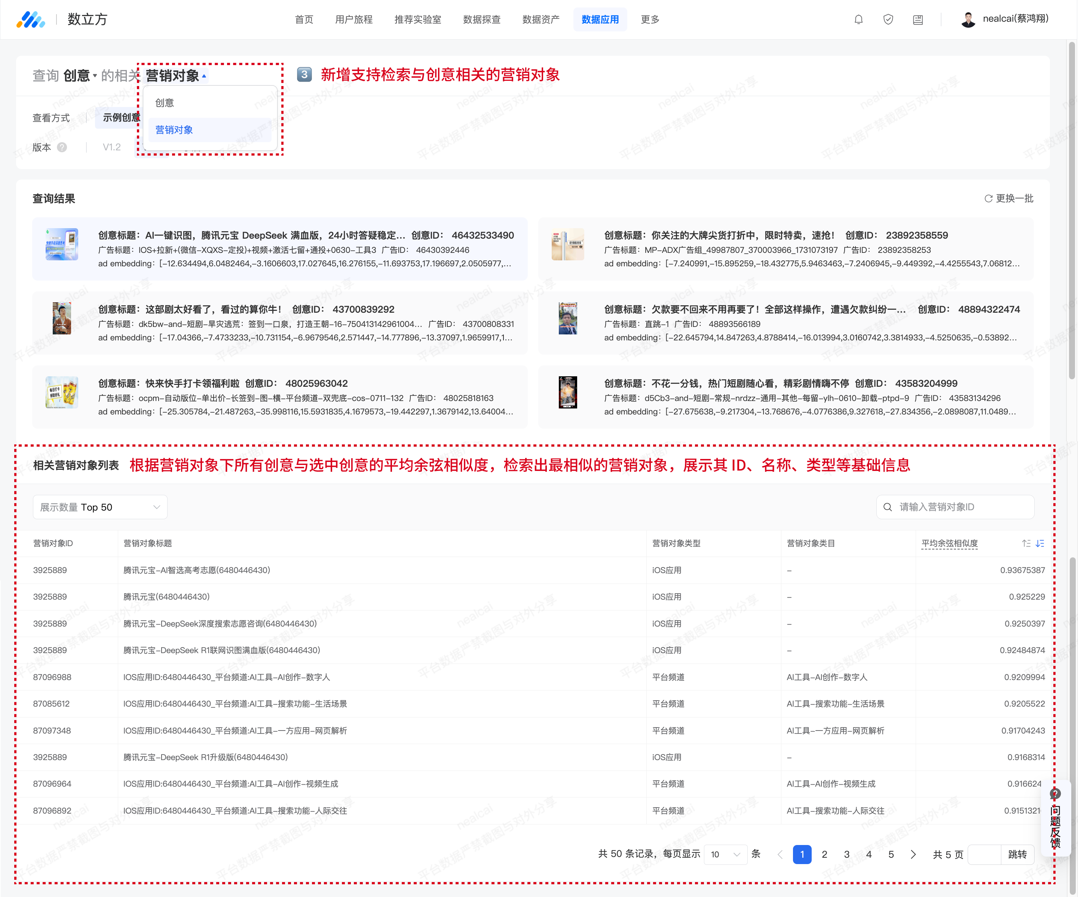Image resolution: width=1078 pixels, height=897 pixels.
Task: Select 营销对象 option in dropdown list
Action: coord(174,130)
